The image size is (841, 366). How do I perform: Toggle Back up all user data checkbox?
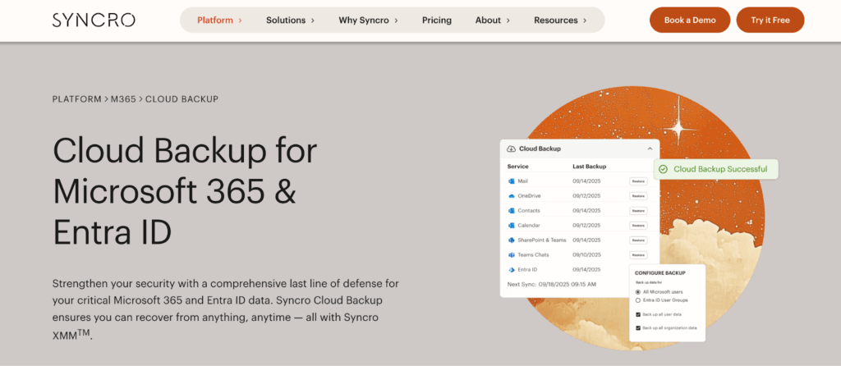638,314
